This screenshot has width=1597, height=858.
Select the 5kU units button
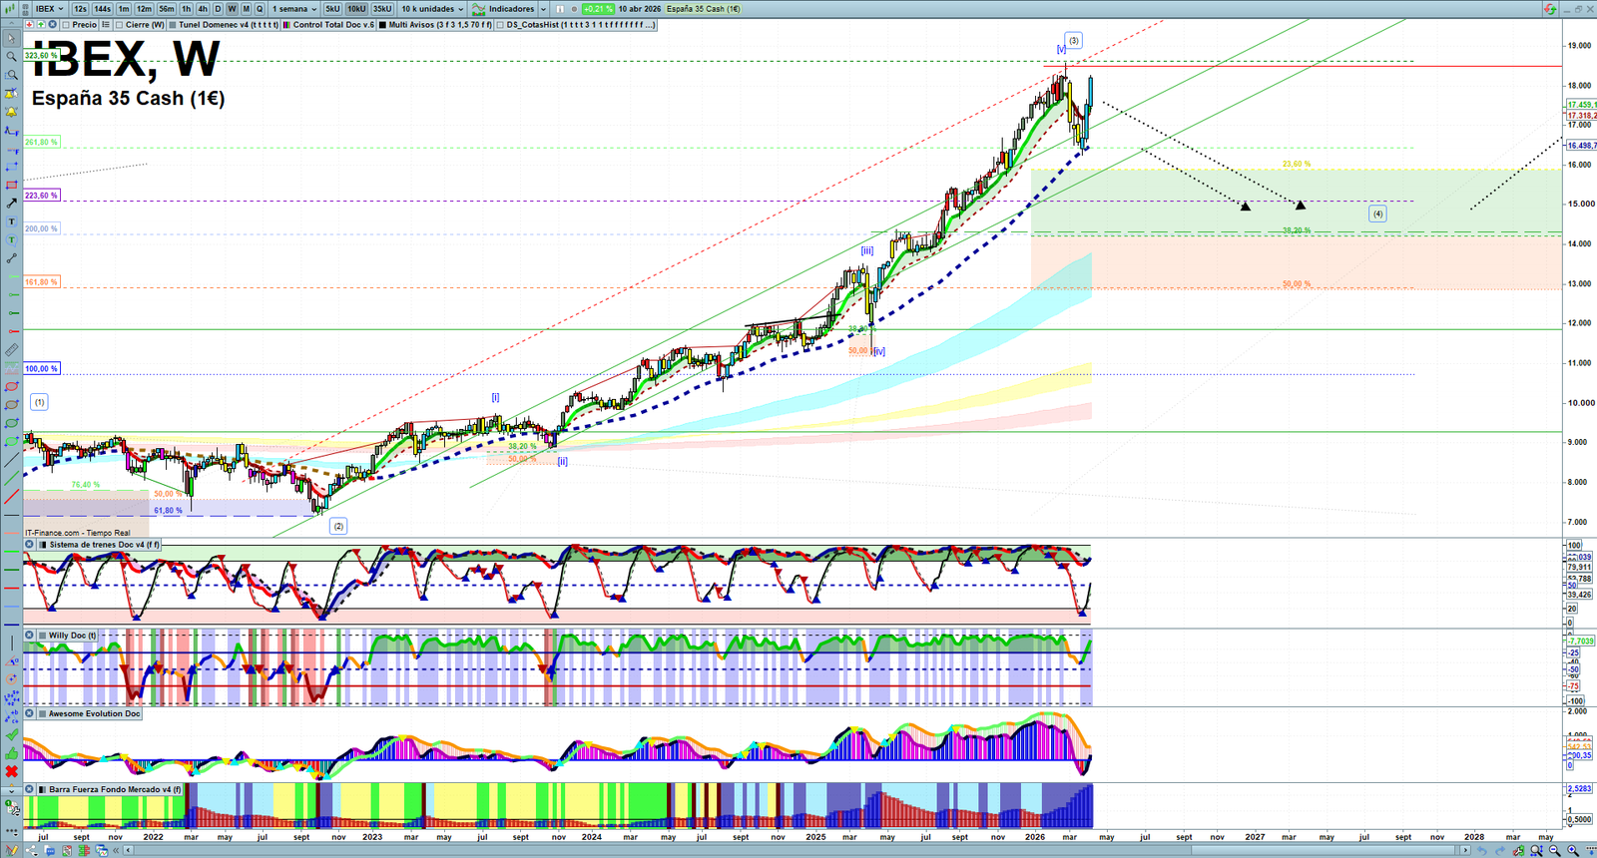pos(332,9)
